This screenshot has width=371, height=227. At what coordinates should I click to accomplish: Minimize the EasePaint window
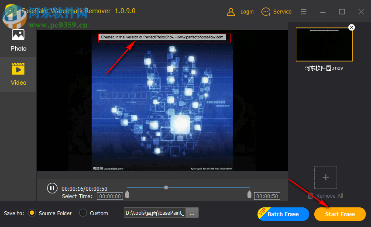(x=323, y=12)
